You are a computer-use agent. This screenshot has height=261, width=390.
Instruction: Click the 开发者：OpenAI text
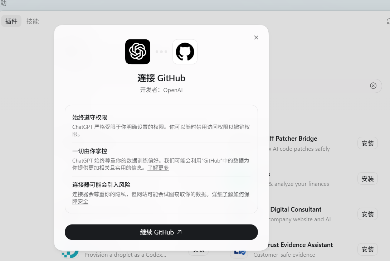tap(161, 90)
